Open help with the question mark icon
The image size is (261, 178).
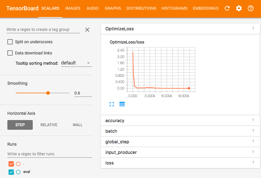click(250, 8)
